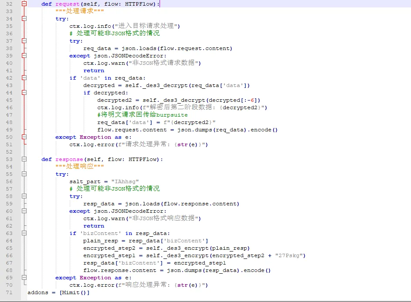Image resolution: width=411 pixels, height=302 pixels.
Task: Collapse the if 'data' in req_data fold
Action: coord(24,78)
